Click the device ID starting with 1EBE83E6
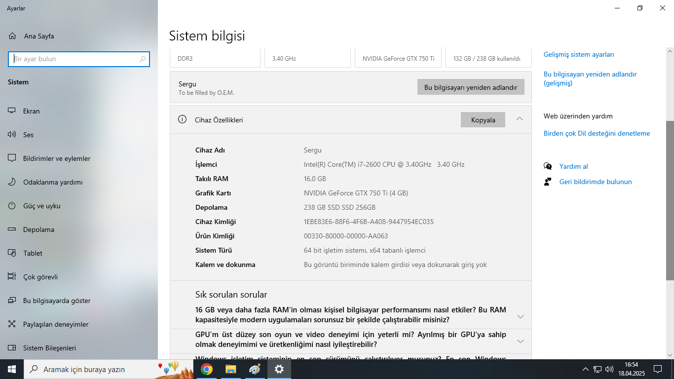 click(369, 222)
